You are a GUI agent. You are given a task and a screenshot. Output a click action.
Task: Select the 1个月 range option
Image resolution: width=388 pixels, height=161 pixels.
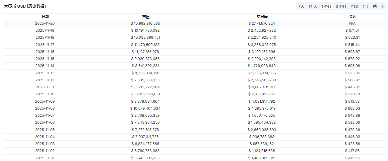click(326, 6)
